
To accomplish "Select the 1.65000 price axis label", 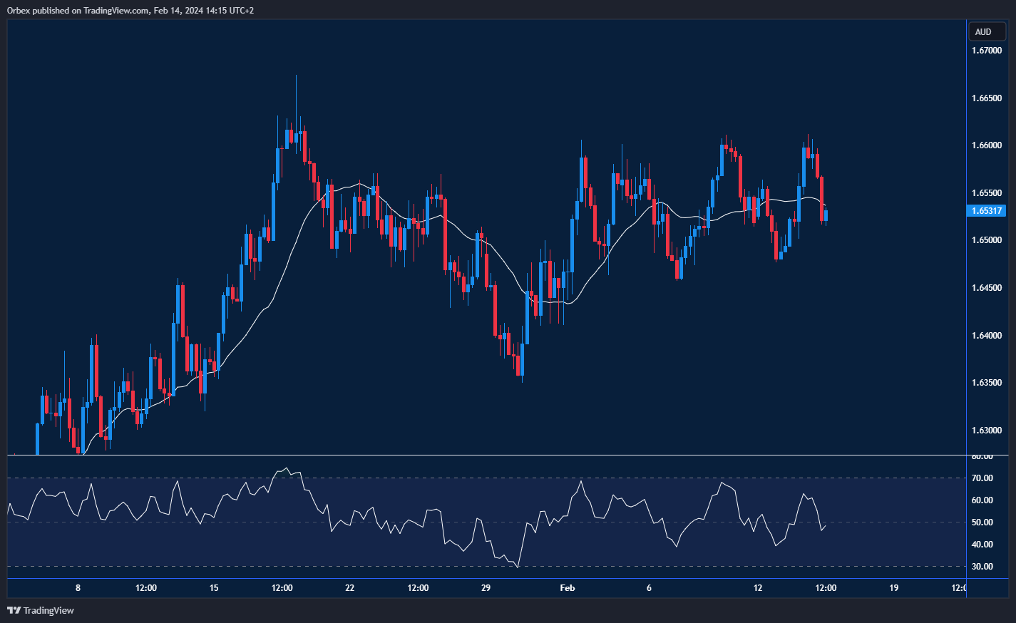I will pos(987,240).
